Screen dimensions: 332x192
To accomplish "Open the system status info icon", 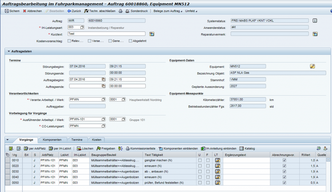I will 314,21.
